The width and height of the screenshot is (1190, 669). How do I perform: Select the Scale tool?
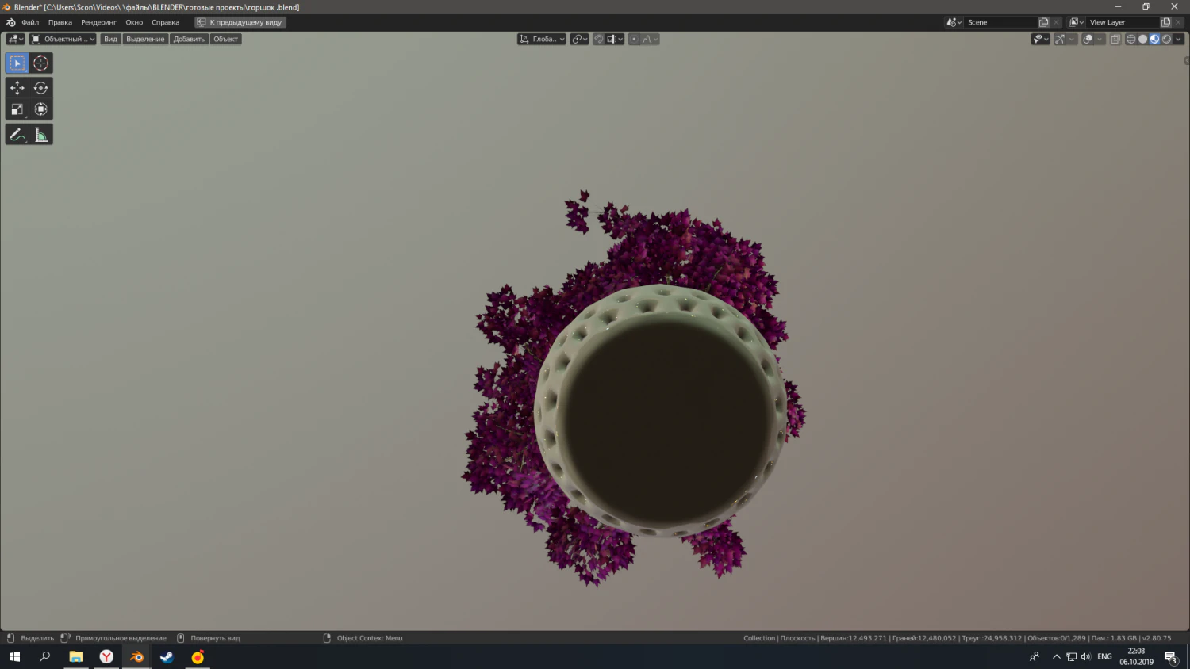[17, 109]
